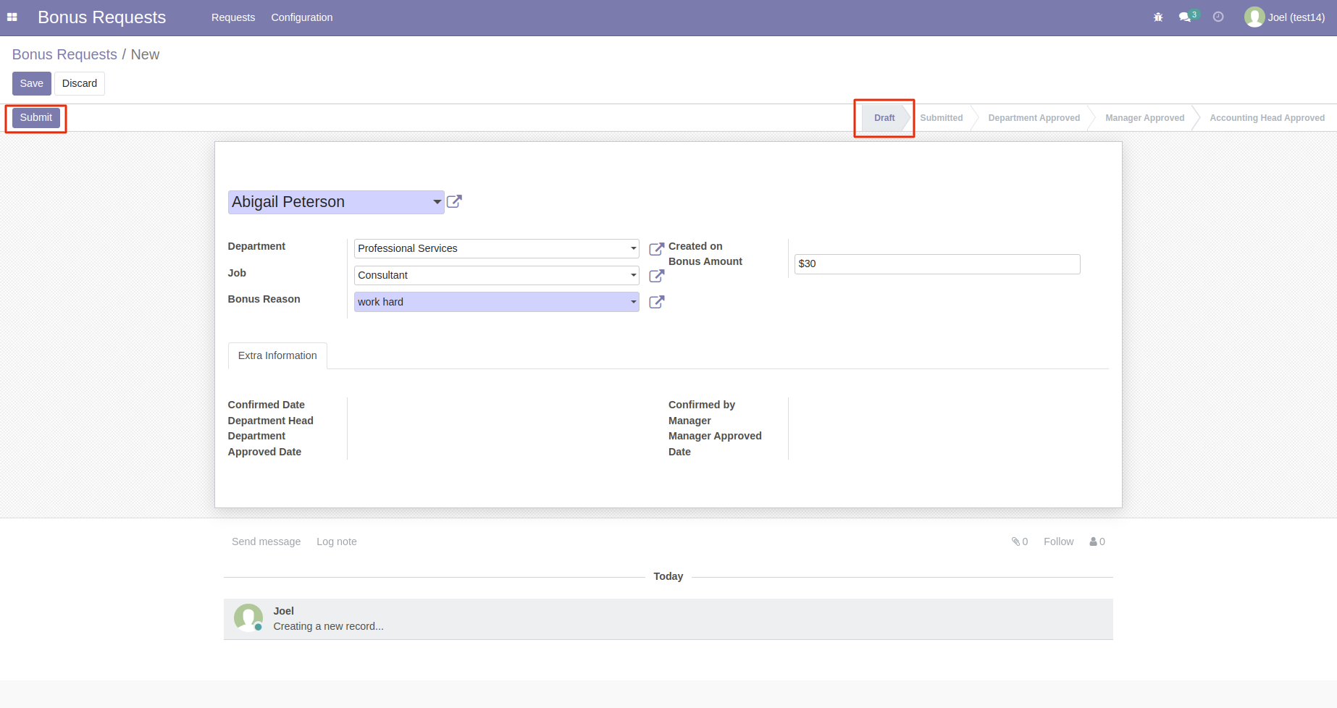The width and height of the screenshot is (1337, 708).
Task: Click Send message in chatter
Action: click(266, 541)
